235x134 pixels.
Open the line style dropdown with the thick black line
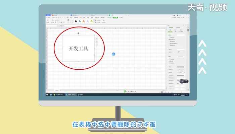tap(181, 75)
